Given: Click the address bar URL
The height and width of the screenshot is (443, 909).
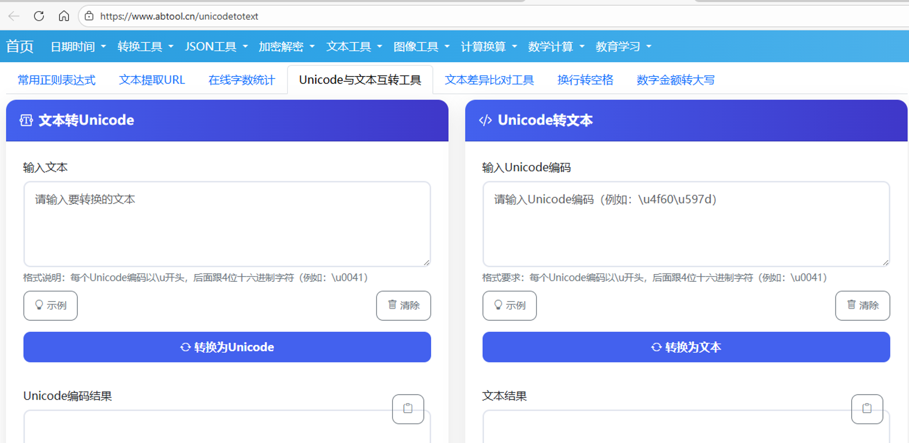Looking at the screenshot, I should click(x=179, y=16).
